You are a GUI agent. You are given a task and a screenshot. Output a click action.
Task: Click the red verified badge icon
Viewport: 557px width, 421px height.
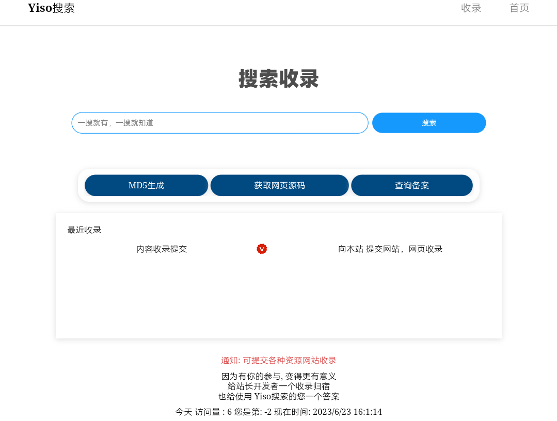click(x=262, y=249)
